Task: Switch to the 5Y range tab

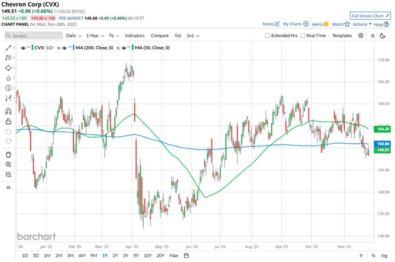Action: (136, 255)
